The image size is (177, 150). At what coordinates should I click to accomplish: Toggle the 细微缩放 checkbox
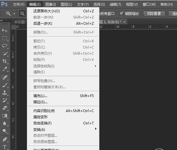pyautogui.click(x=121, y=14)
